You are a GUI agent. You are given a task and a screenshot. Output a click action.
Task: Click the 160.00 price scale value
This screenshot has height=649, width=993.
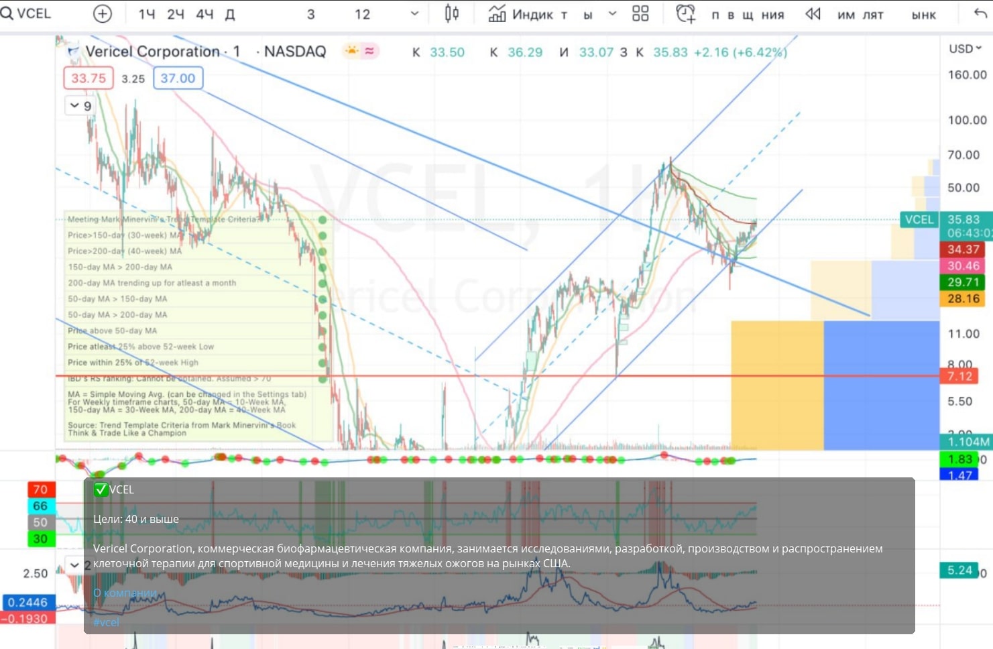point(967,75)
